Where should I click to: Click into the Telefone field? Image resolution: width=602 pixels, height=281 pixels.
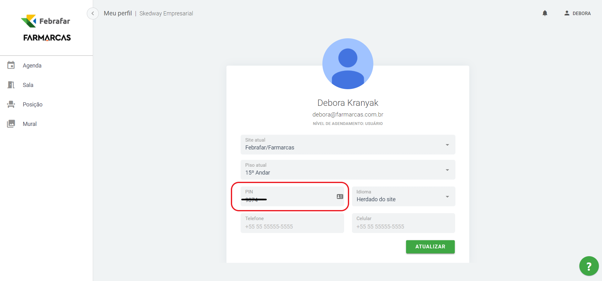pyautogui.click(x=292, y=226)
